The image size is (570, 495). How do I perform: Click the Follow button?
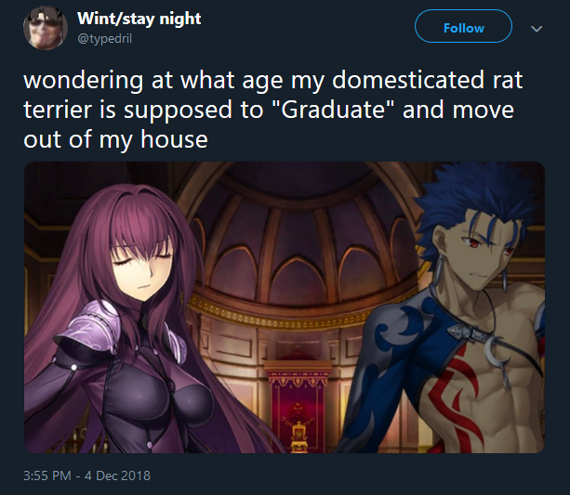pyautogui.click(x=463, y=26)
